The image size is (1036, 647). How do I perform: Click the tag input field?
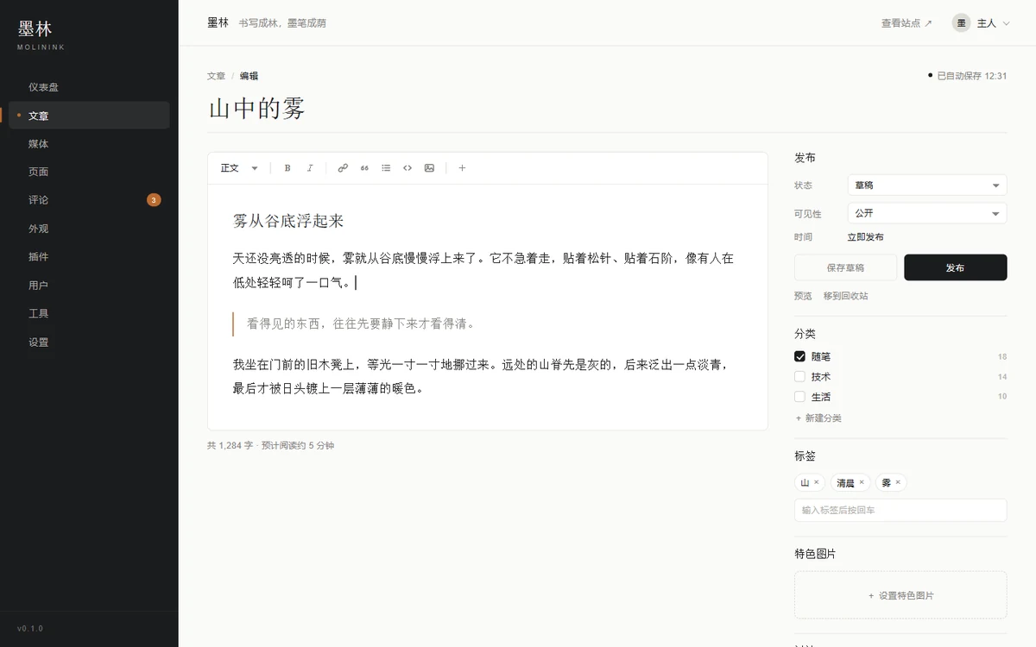click(x=900, y=510)
